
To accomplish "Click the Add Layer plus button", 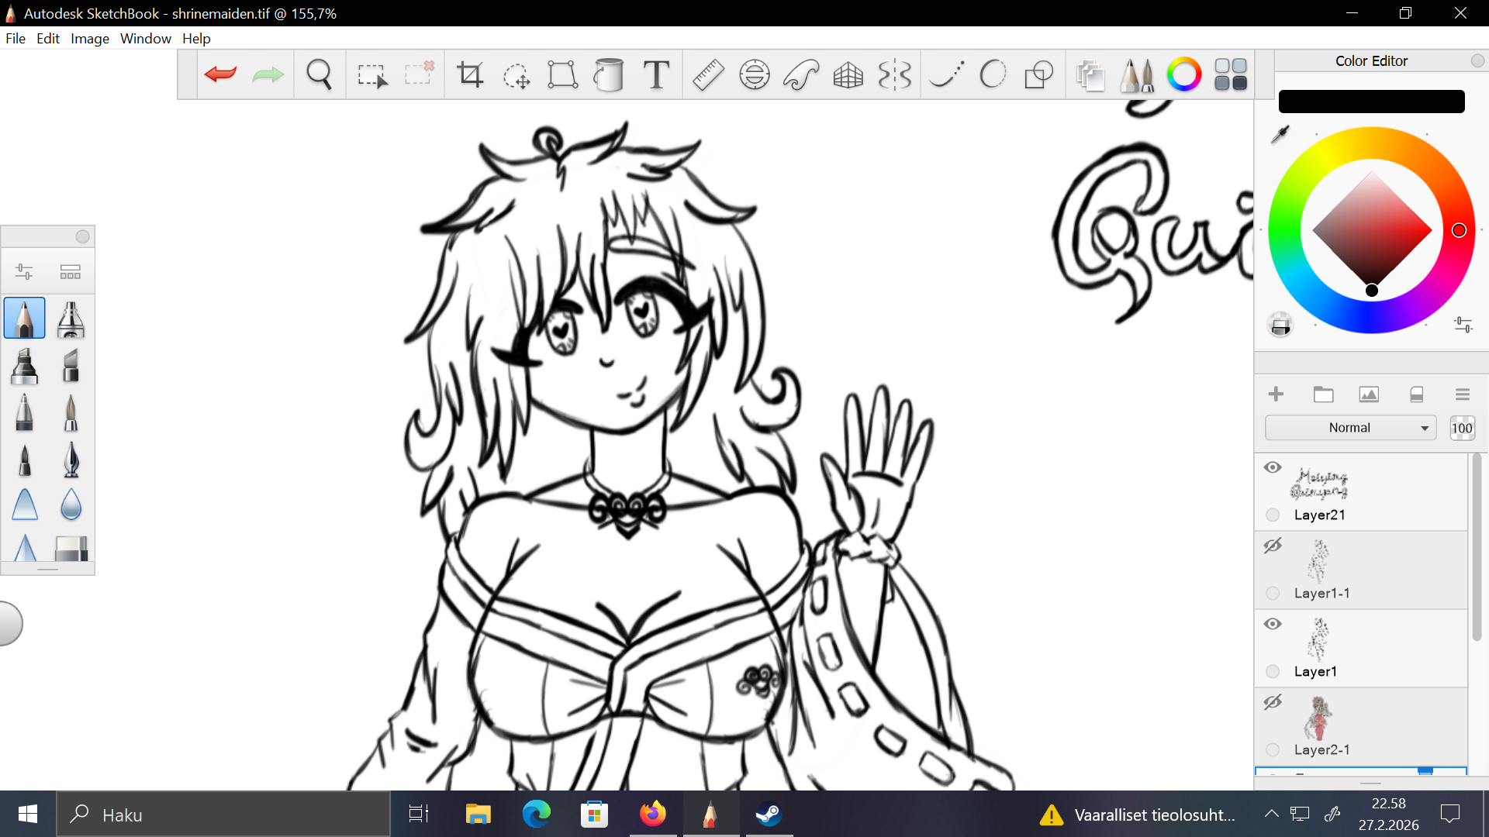I will pyautogui.click(x=1276, y=394).
